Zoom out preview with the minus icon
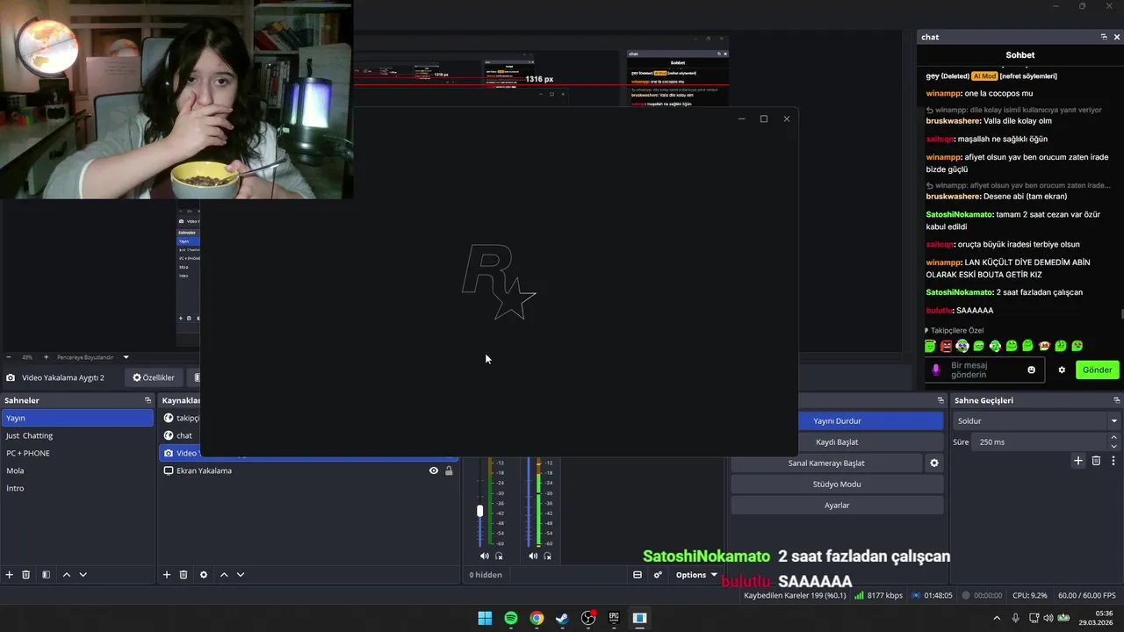This screenshot has height=632, width=1124. [x=9, y=357]
